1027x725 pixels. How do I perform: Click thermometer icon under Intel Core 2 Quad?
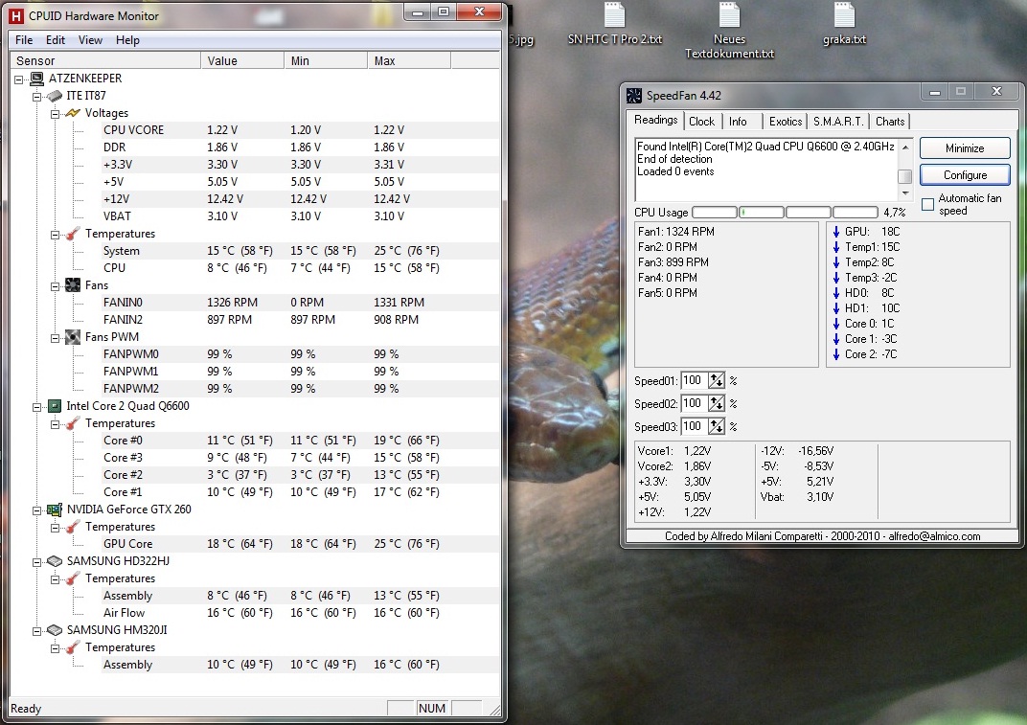[73, 423]
